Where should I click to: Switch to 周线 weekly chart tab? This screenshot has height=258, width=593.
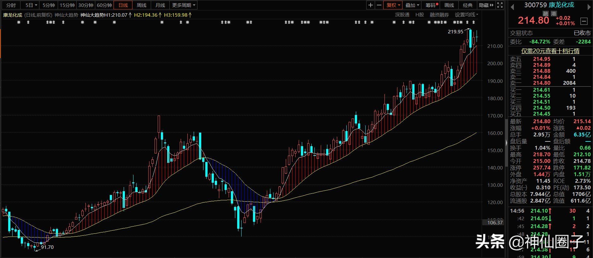142,5
